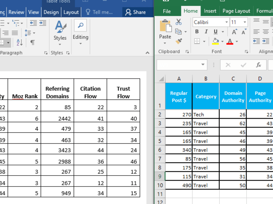The image size is (273, 204).
Task: Click Decrease Font Size icon in Excel
Action: point(244,32)
